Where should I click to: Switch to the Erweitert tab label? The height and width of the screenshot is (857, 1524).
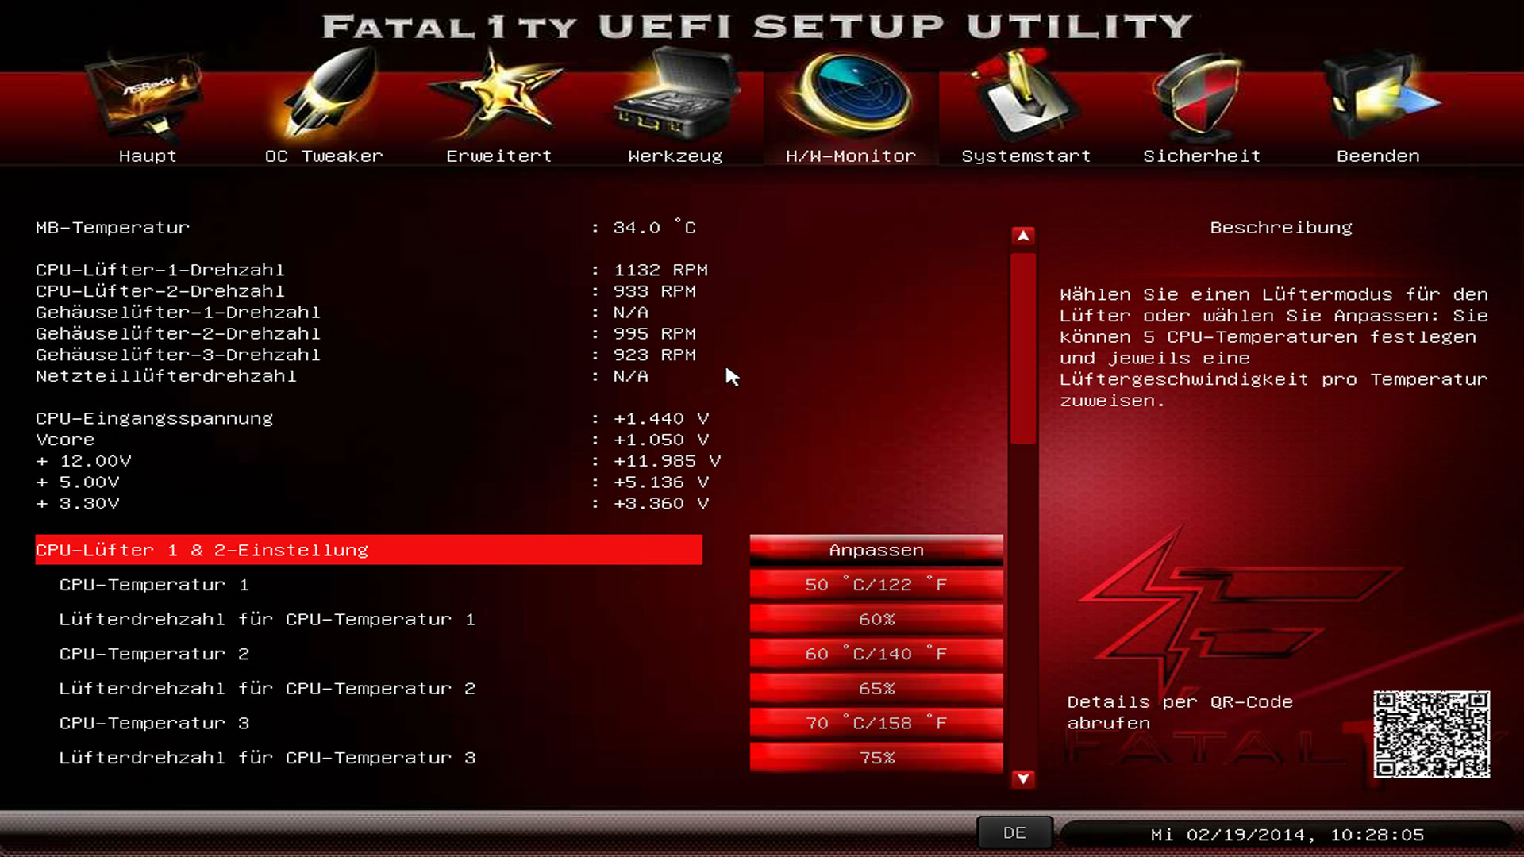click(498, 156)
